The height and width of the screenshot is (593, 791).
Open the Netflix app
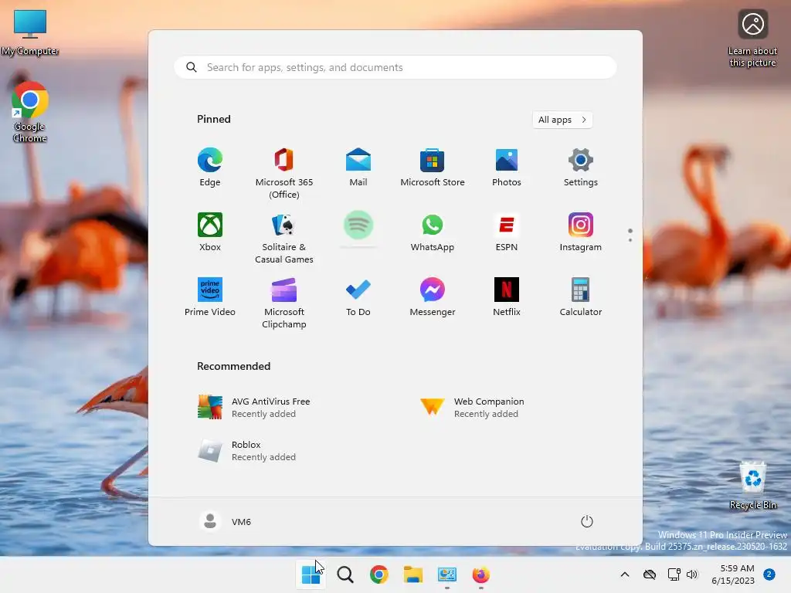pos(507,297)
